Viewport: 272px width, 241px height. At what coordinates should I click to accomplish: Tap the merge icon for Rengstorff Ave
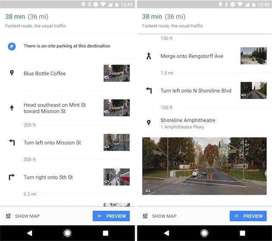coord(149,56)
